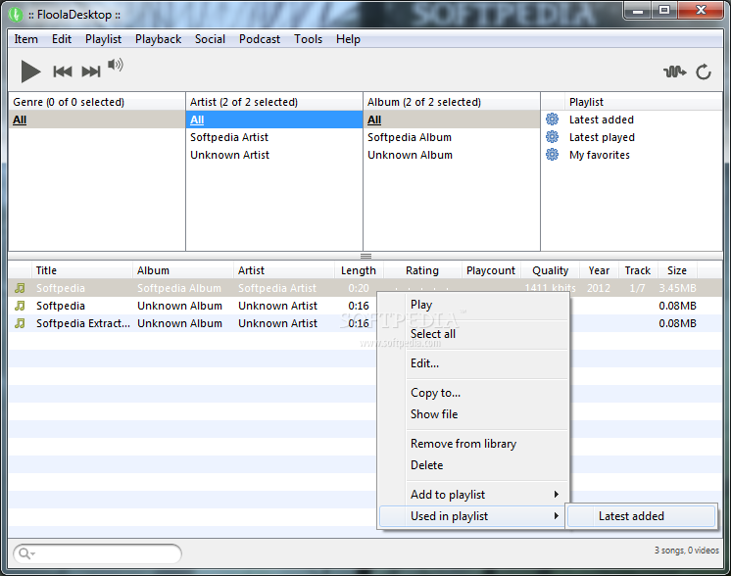The image size is (731, 576).
Task: Skip to the next track
Action: 91,72
